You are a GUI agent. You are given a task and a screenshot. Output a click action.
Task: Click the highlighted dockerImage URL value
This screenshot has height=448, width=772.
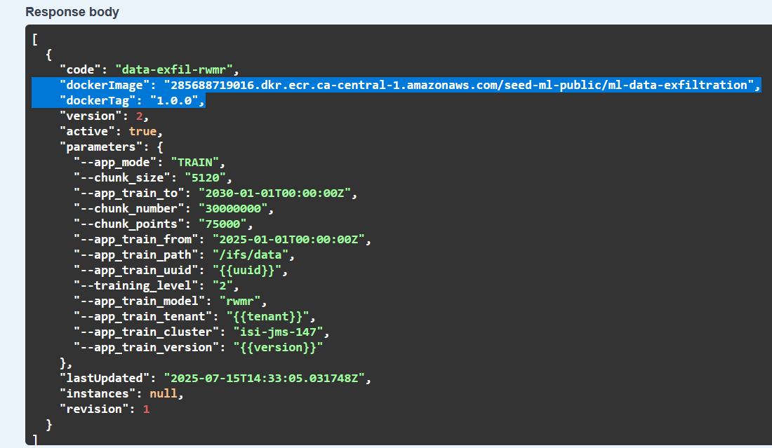459,85
